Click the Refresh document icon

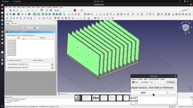coord(47,10)
